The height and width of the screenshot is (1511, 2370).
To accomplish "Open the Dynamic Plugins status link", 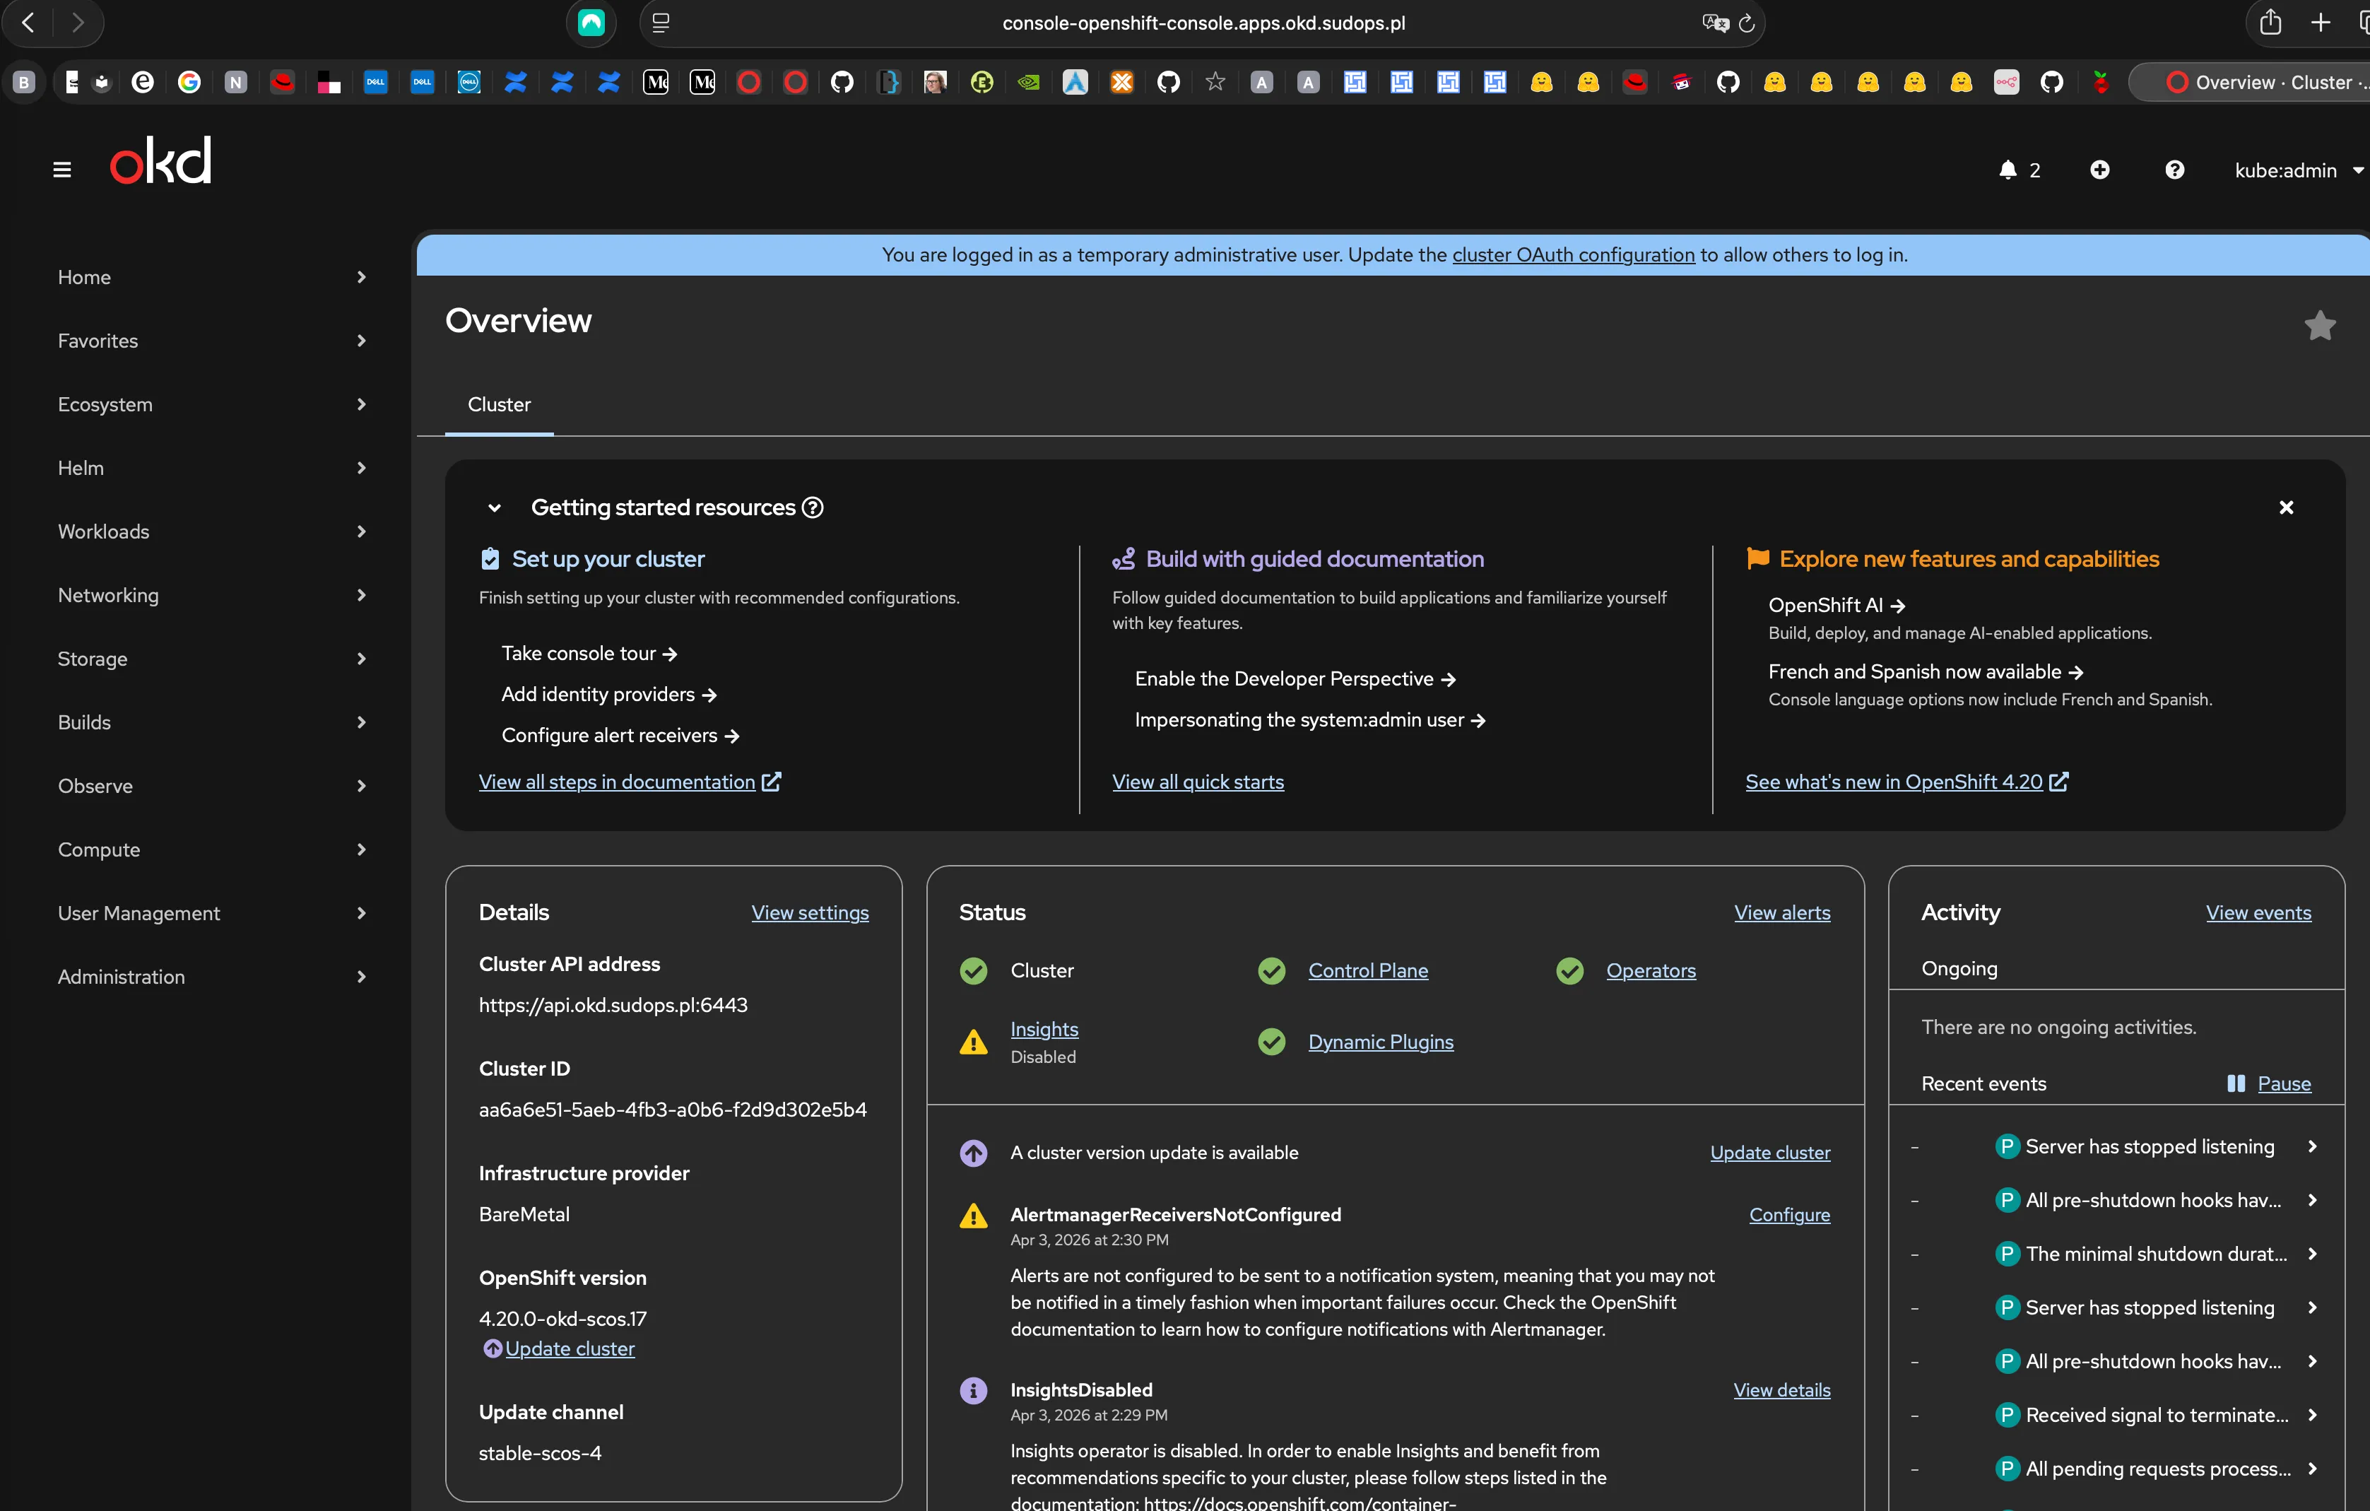I will (1380, 1042).
